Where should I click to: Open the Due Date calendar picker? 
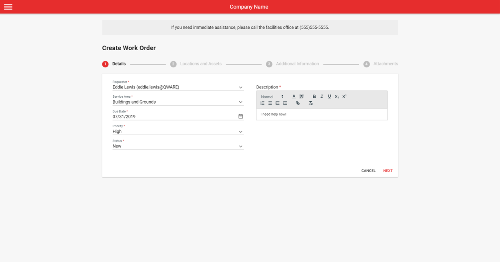pyautogui.click(x=240, y=116)
